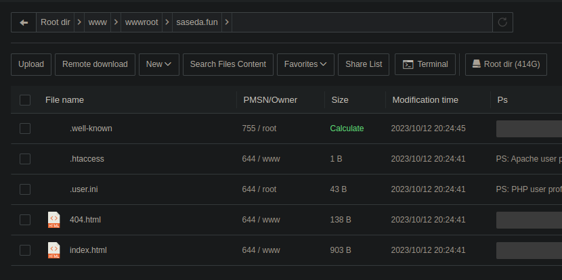Open the Favorites dropdown
The height and width of the screenshot is (280, 562).
[305, 64]
